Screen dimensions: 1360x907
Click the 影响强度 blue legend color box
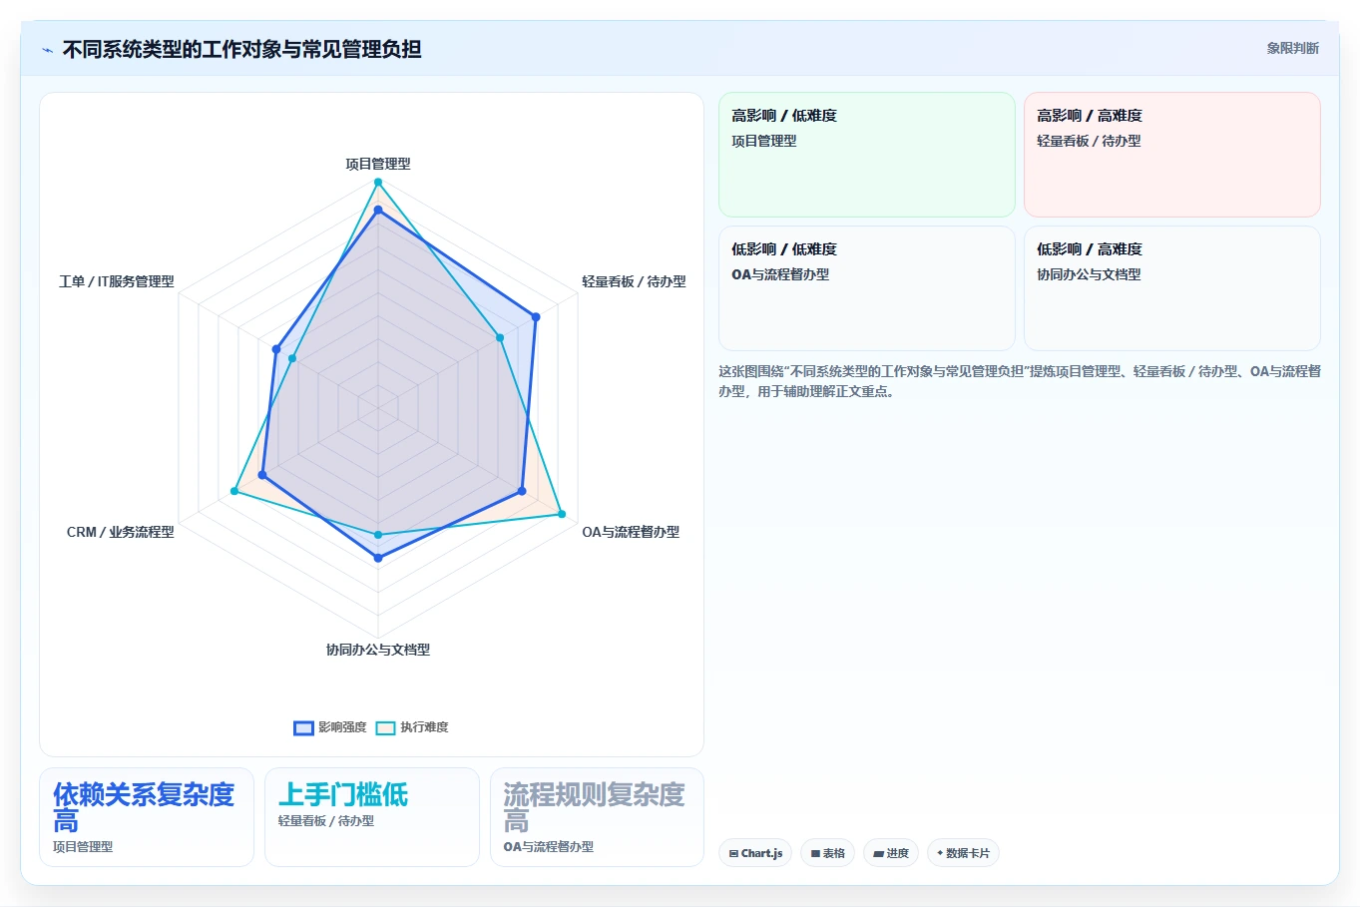coord(303,727)
